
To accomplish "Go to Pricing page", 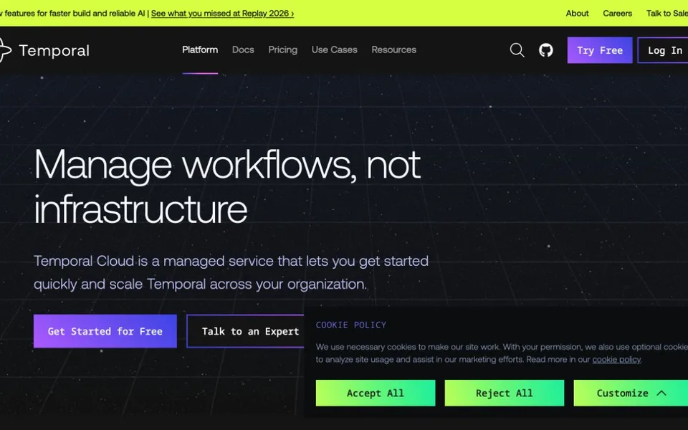I will click(x=283, y=49).
